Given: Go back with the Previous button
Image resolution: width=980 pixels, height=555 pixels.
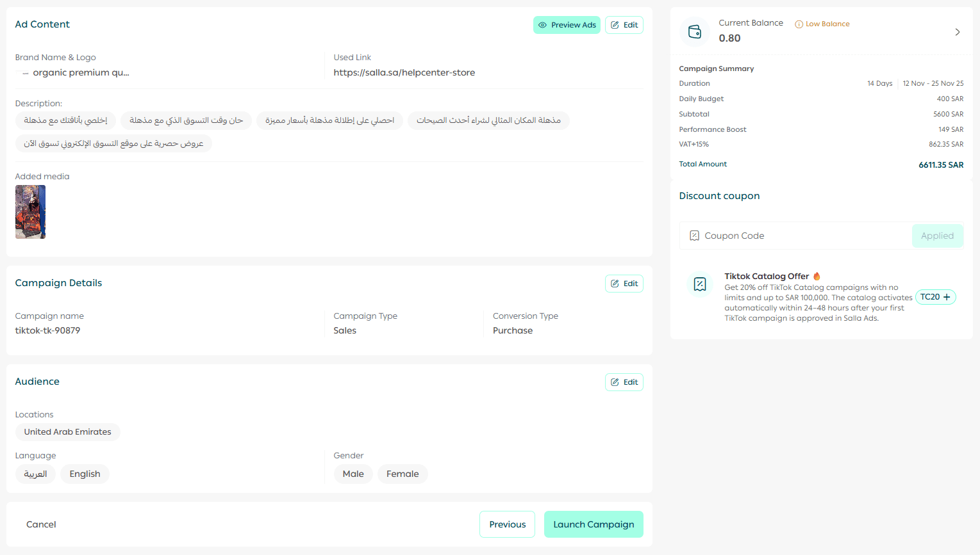Looking at the screenshot, I should pyautogui.click(x=507, y=524).
